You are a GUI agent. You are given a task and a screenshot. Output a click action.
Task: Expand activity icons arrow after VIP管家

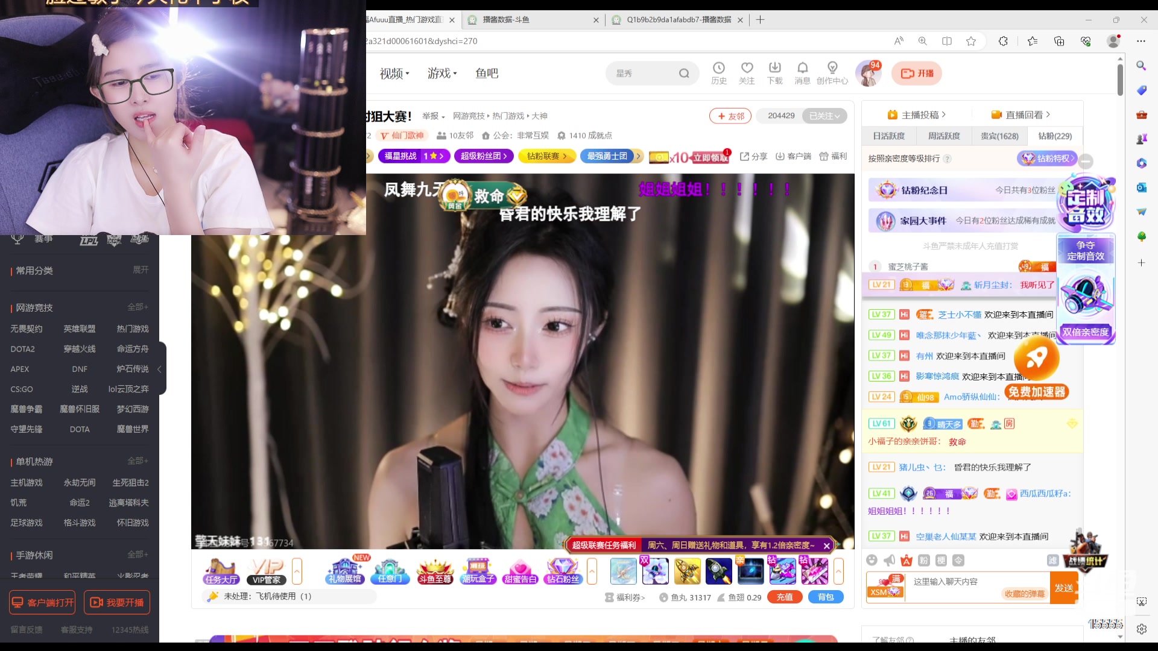coord(297,571)
